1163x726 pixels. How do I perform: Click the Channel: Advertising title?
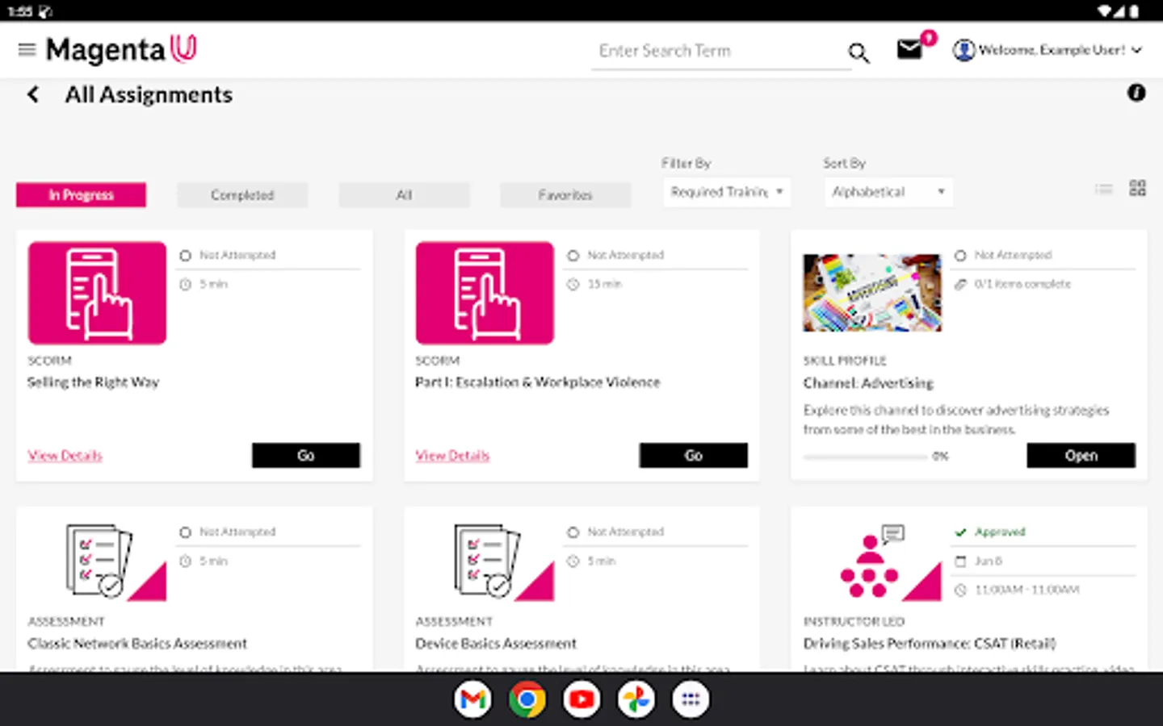[868, 383]
